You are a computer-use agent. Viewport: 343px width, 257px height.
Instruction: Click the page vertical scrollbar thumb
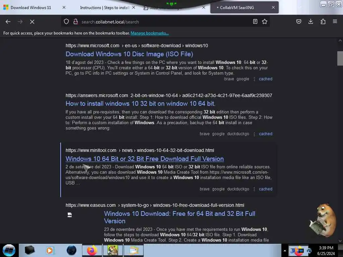pos(340,58)
